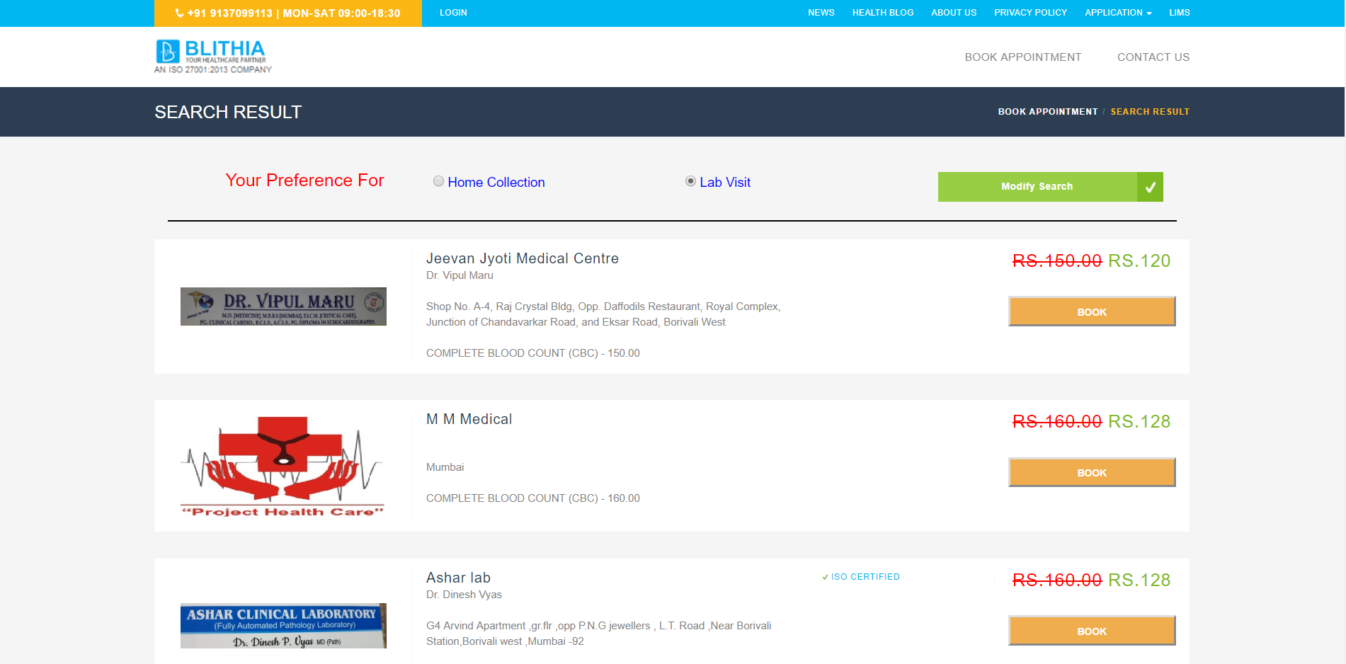Click the SEARCH RESULT page heading
Viewport: 1346px width, 664px height.
(x=228, y=113)
